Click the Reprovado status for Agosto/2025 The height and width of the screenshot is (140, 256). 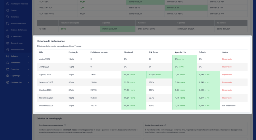[x=227, y=75]
